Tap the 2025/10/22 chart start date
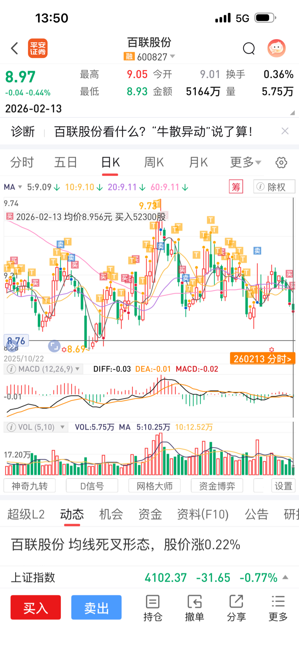The image size is (299, 647). 24,359
